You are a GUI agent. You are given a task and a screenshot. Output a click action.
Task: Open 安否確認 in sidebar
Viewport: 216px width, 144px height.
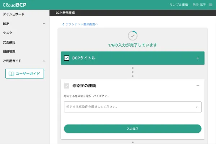9,42
